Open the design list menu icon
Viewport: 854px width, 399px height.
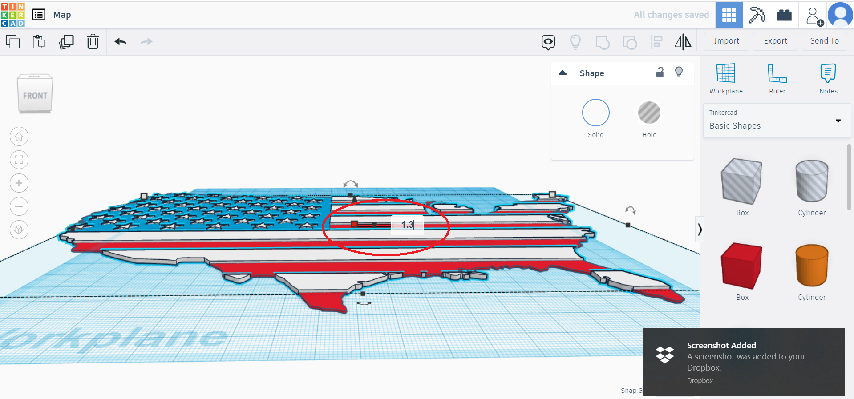(39, 15)
